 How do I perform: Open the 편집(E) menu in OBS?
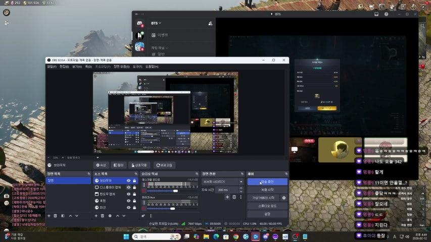tap(64, 67)
